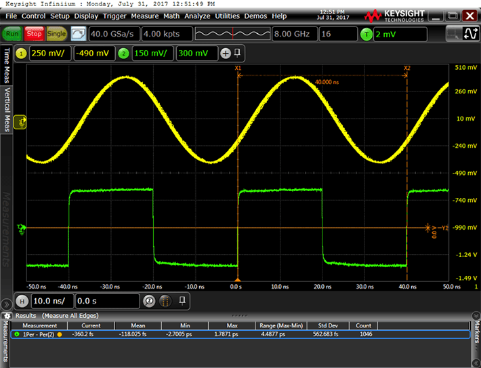Click the zoom magnifier icon in horizontal bar

[x=150, y=300]
